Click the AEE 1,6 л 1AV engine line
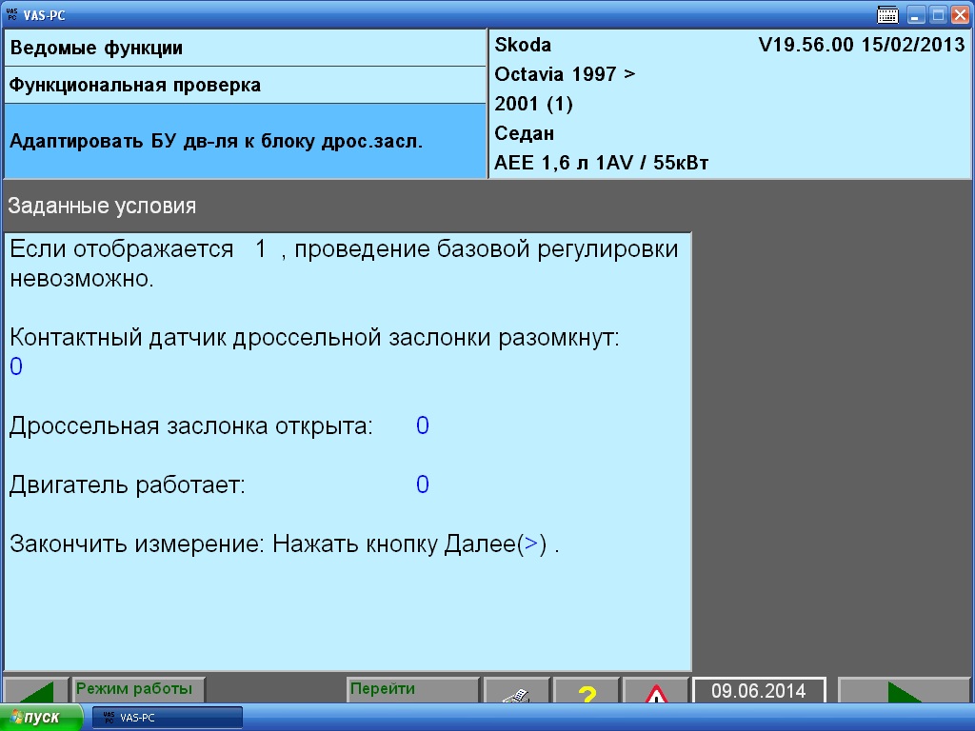This screenshot has width=975, height=731. pyautogui.click(x=602, y=163)
